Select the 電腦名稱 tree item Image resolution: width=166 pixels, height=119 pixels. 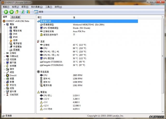[17, 31]
